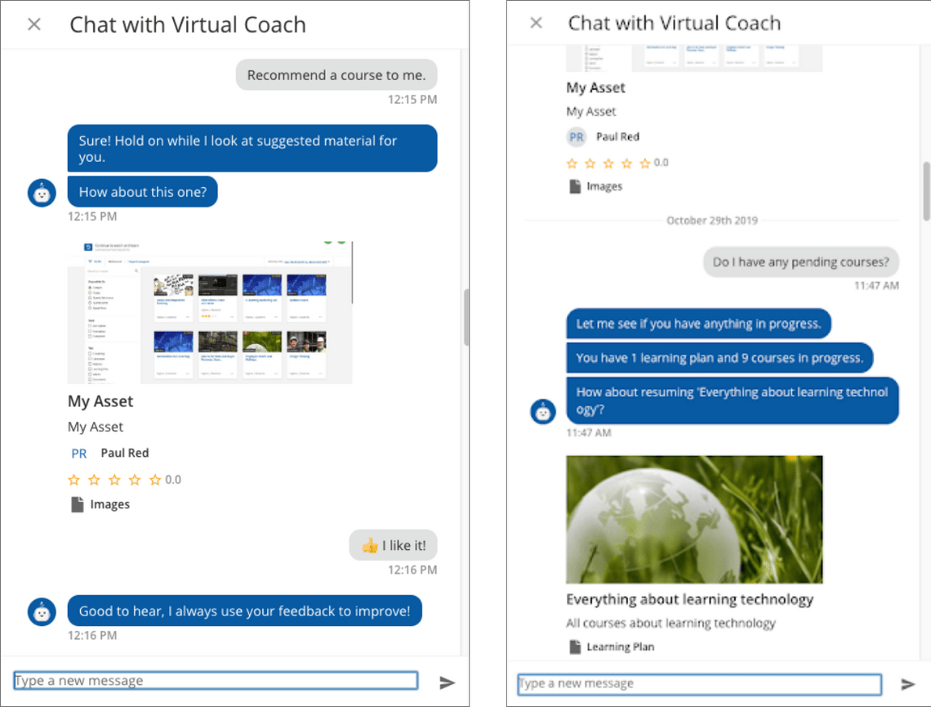
Task: Open the 'My Asset' course card title
Action: click(x=100, y=401)
